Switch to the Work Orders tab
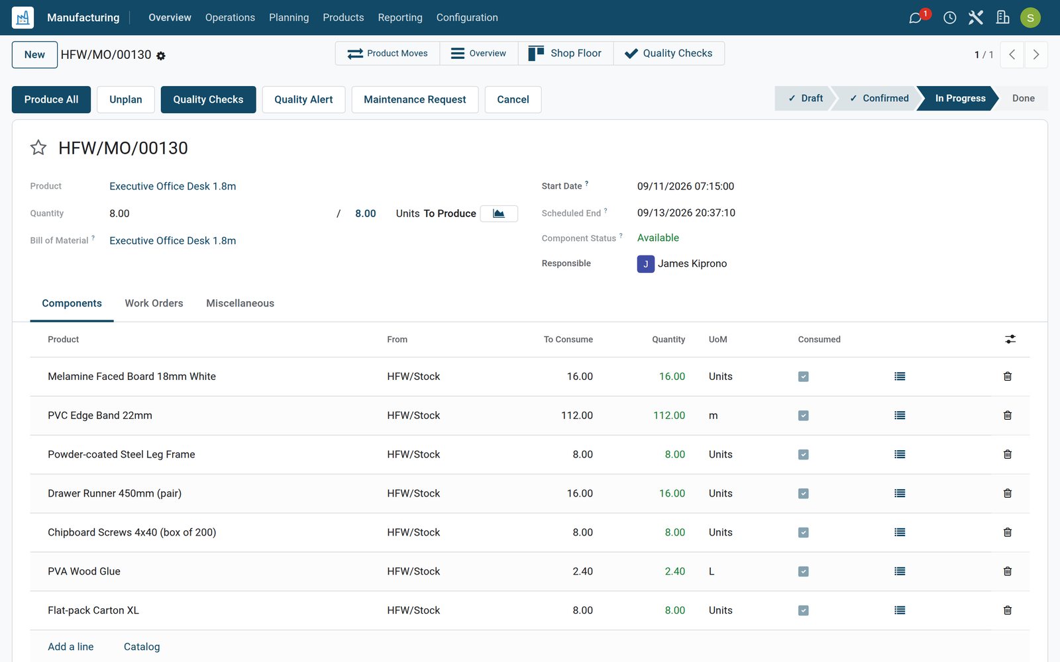 [x=154, y=303]
